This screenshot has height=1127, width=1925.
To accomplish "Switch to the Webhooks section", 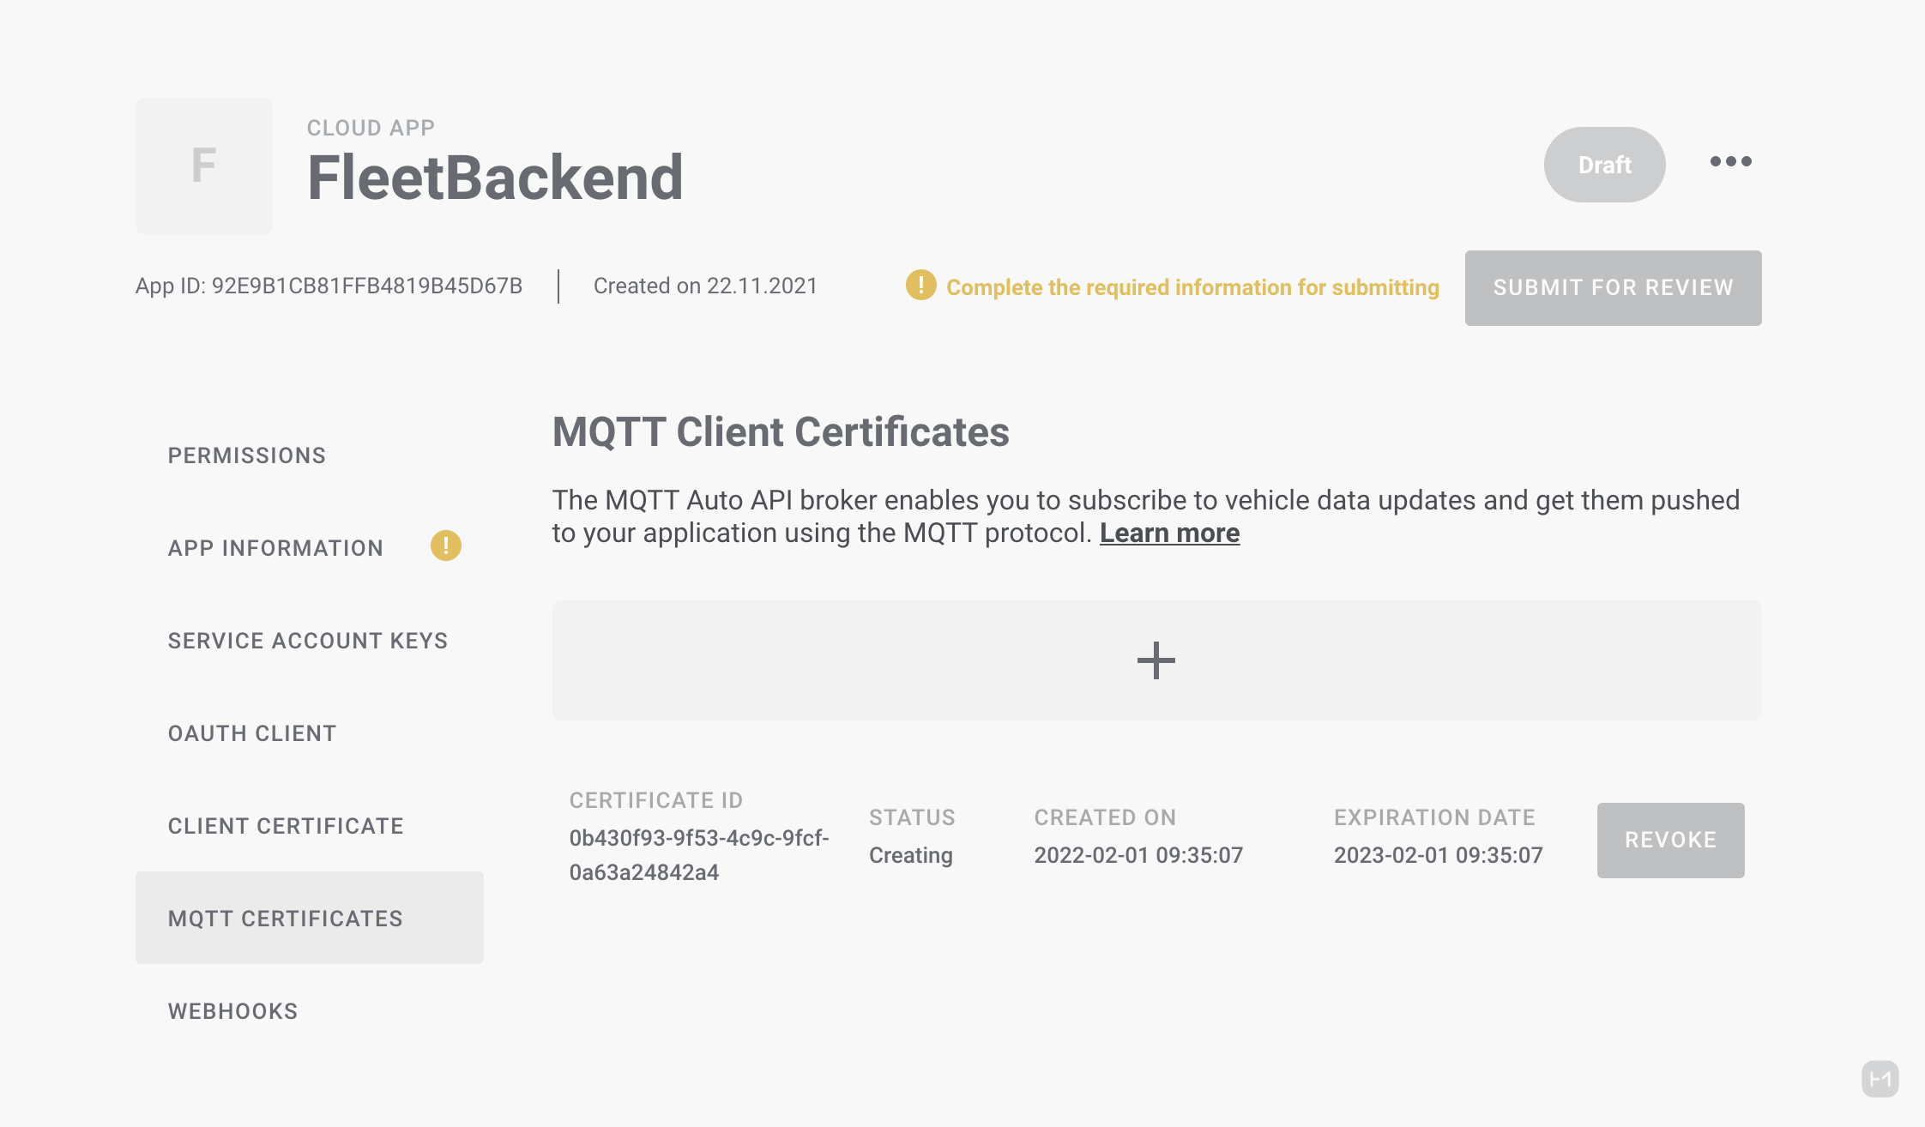I will 232,1011.
